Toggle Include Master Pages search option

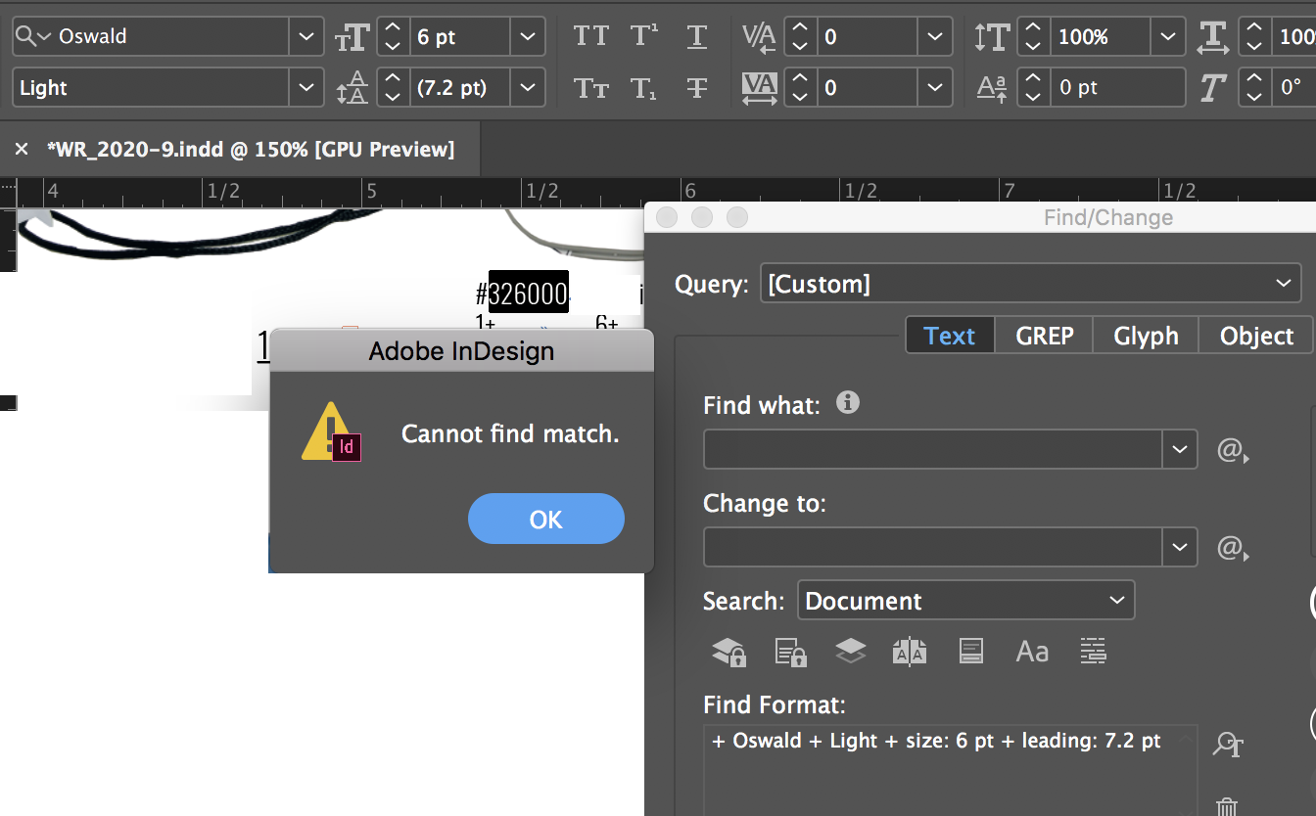point(910,652)
